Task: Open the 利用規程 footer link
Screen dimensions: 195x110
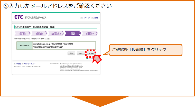Action: (18, 64)
